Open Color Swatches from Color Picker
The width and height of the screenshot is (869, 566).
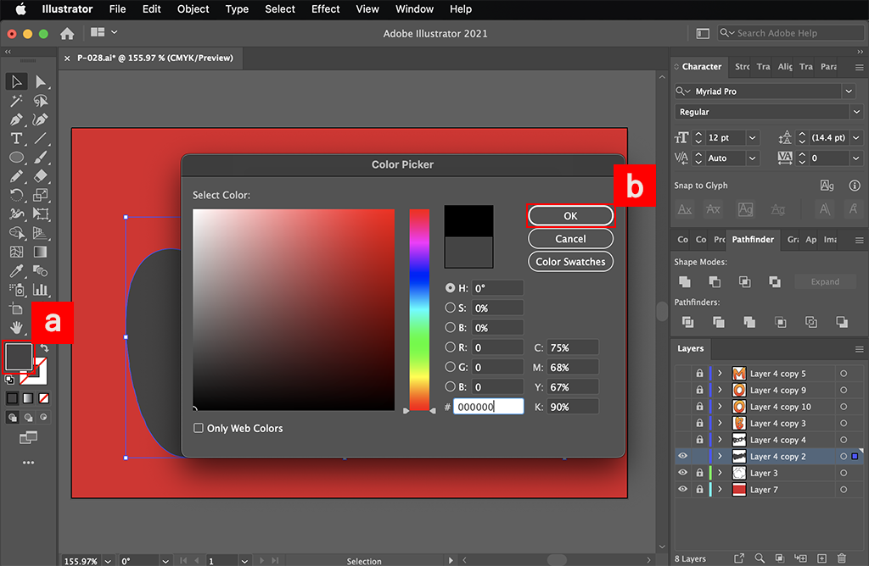click(x=570, y=262)
